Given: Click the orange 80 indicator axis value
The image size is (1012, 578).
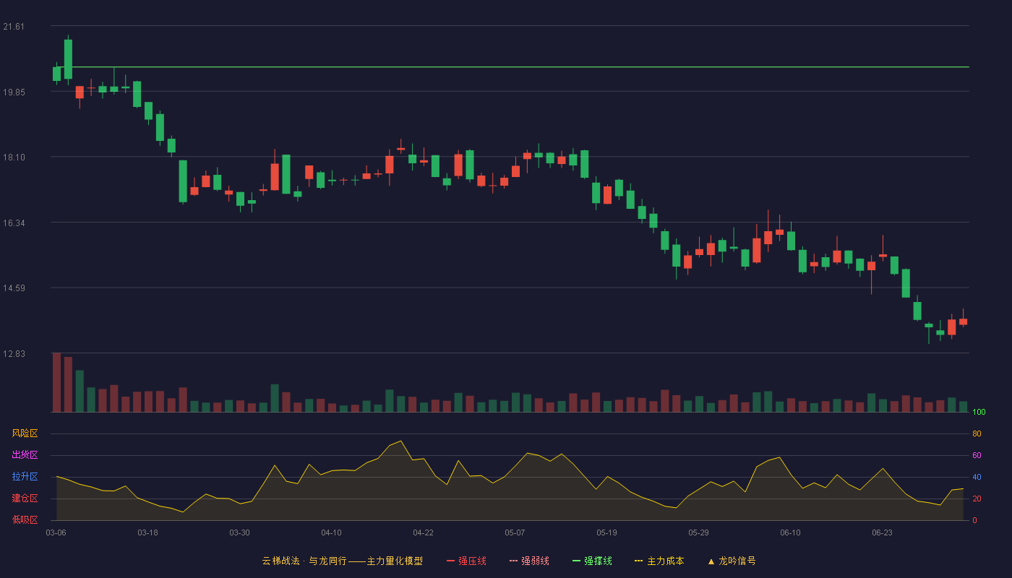Looking at the screenshot, I should pos(977,433).
